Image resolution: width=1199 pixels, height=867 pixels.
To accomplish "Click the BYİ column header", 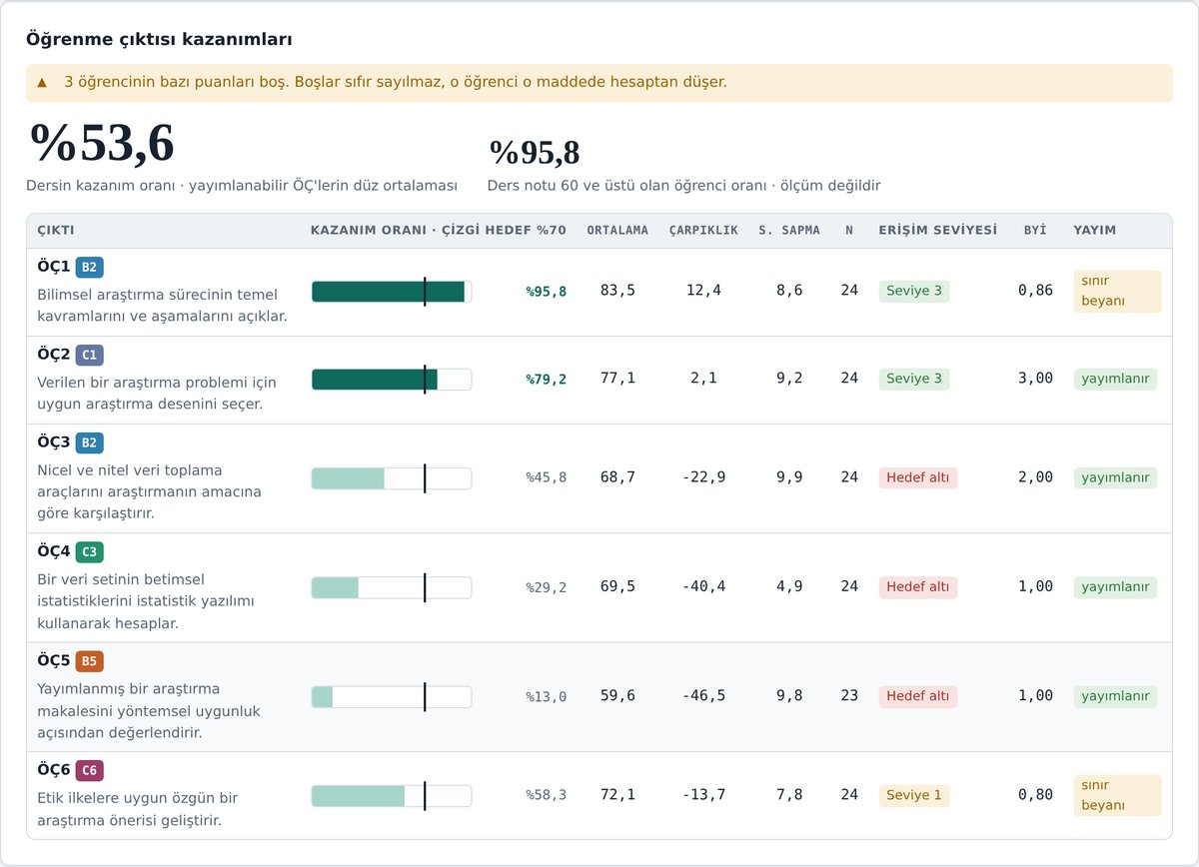I will (1035, 231).
